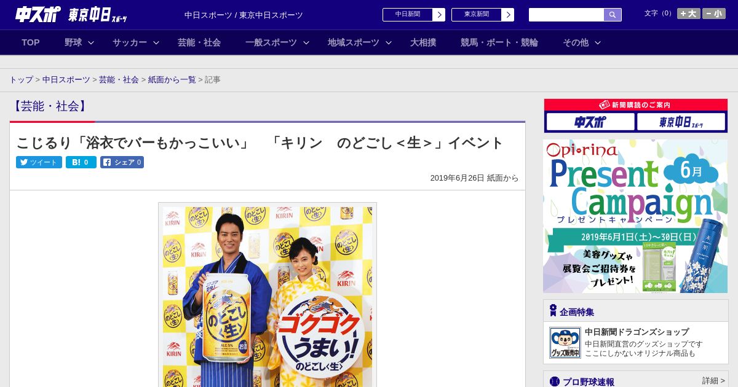Click 中スポ button in subscription banner

590,122
